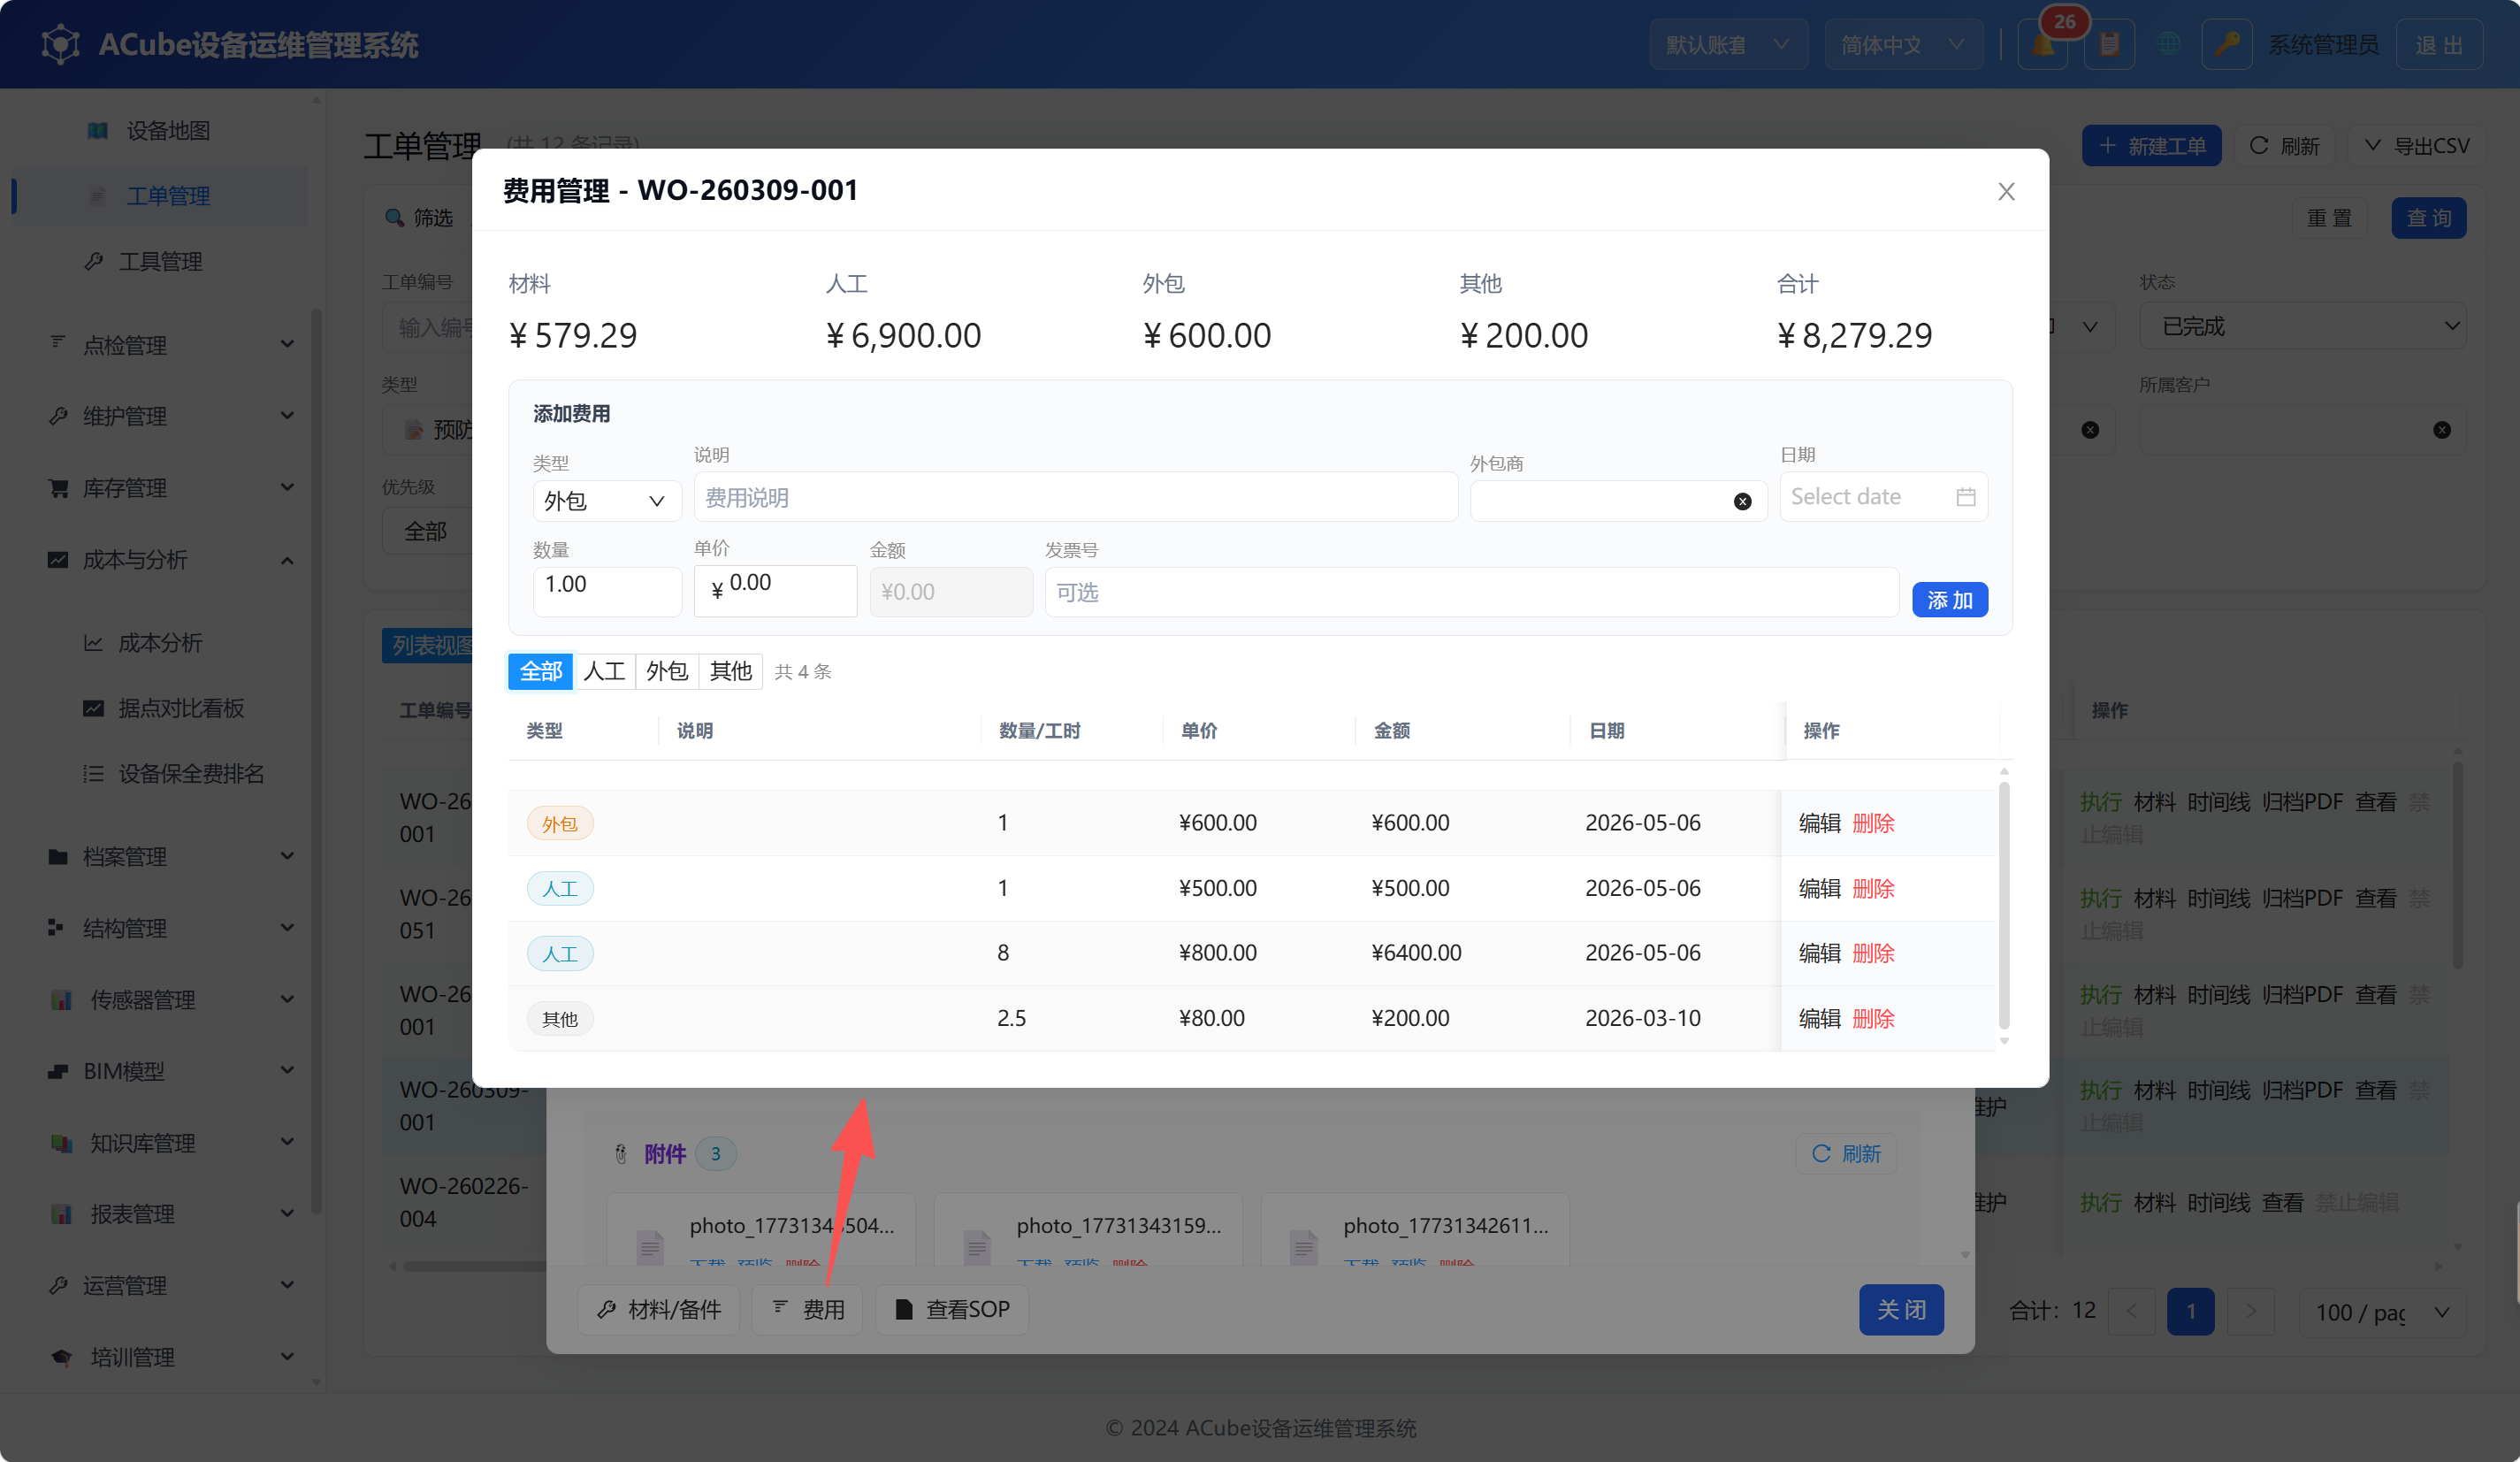Click the key icon in the header

point(2227,45)
